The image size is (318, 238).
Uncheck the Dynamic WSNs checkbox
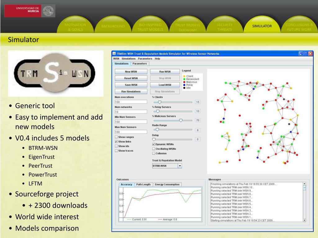point(154,144)
